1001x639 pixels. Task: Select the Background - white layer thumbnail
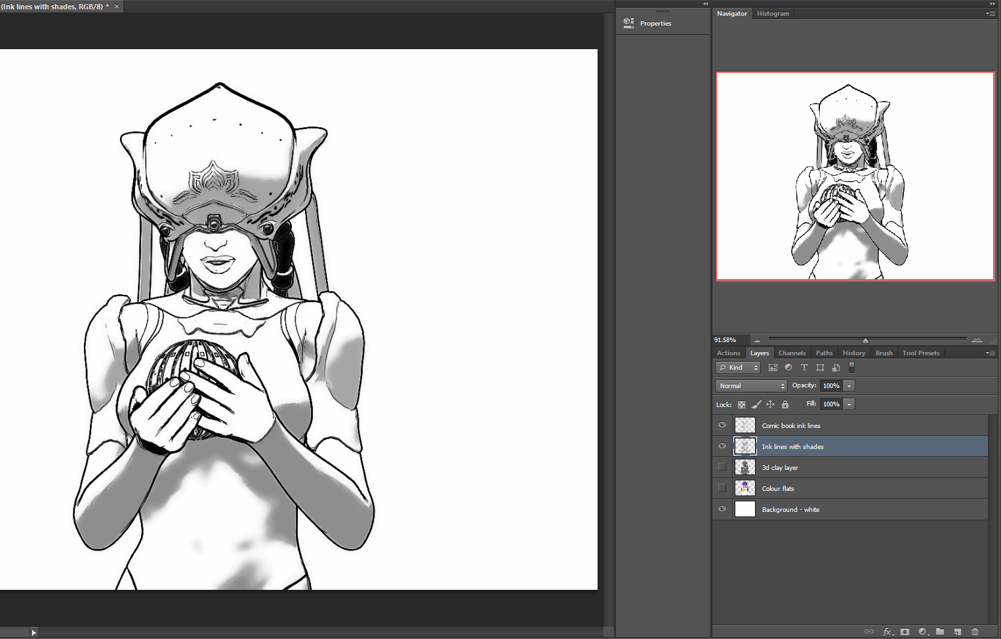tap(745, 509)
